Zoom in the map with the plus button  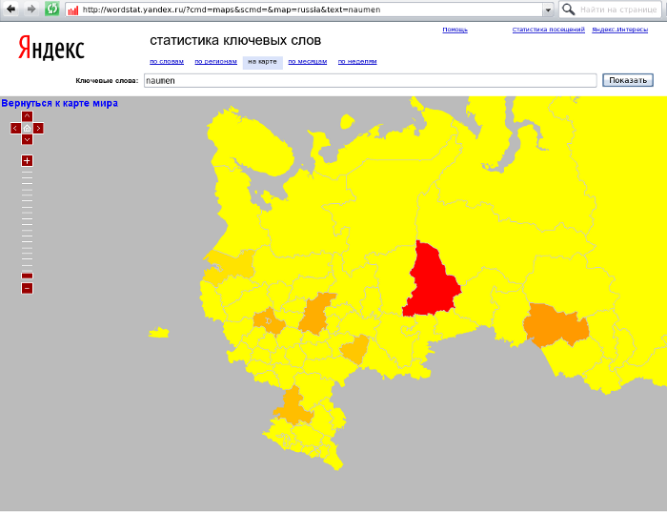tap(27, 160)
